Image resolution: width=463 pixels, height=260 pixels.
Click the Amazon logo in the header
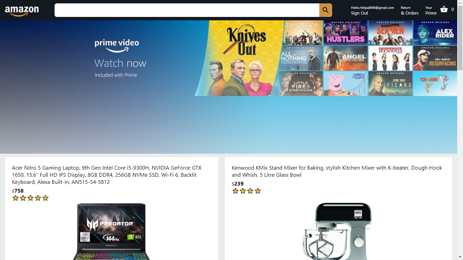22,11
